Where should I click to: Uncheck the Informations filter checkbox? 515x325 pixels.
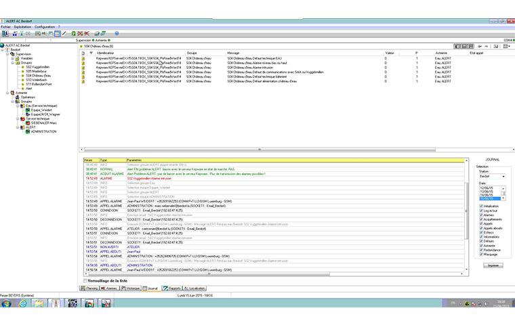pyautogui.click(x=481, y=237)
